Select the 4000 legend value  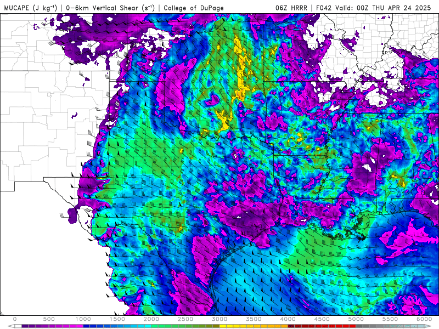(x=288, y=319)
